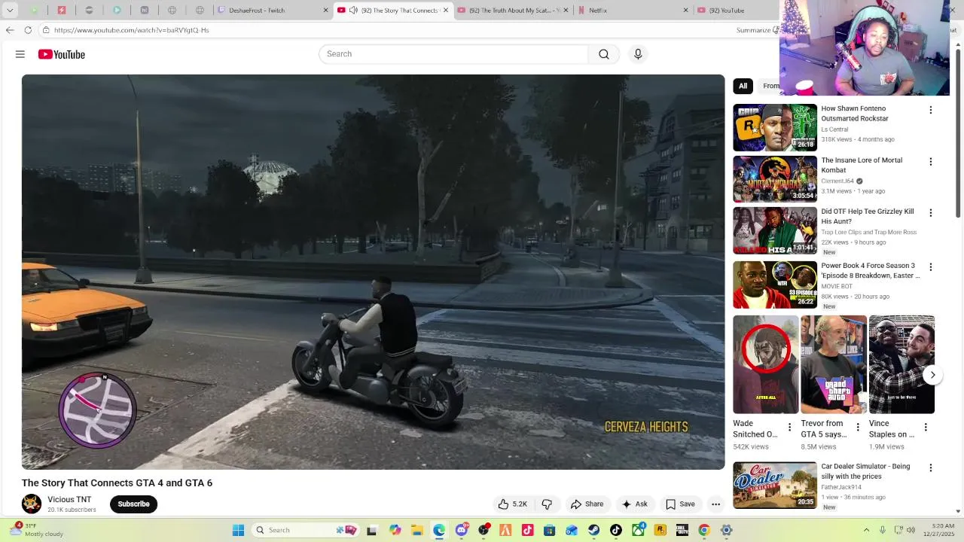The height and width of the screenshot is (542, 964).
Task: Click the magnifier search button
Action: click(x=604, y=54)
